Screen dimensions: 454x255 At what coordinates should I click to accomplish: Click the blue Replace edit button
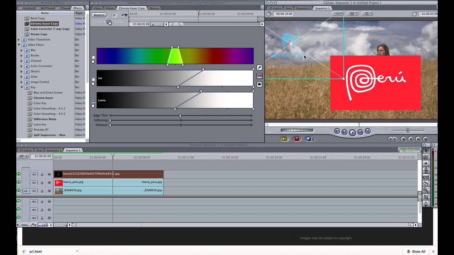pyautogui.click(x=309, y=139)
